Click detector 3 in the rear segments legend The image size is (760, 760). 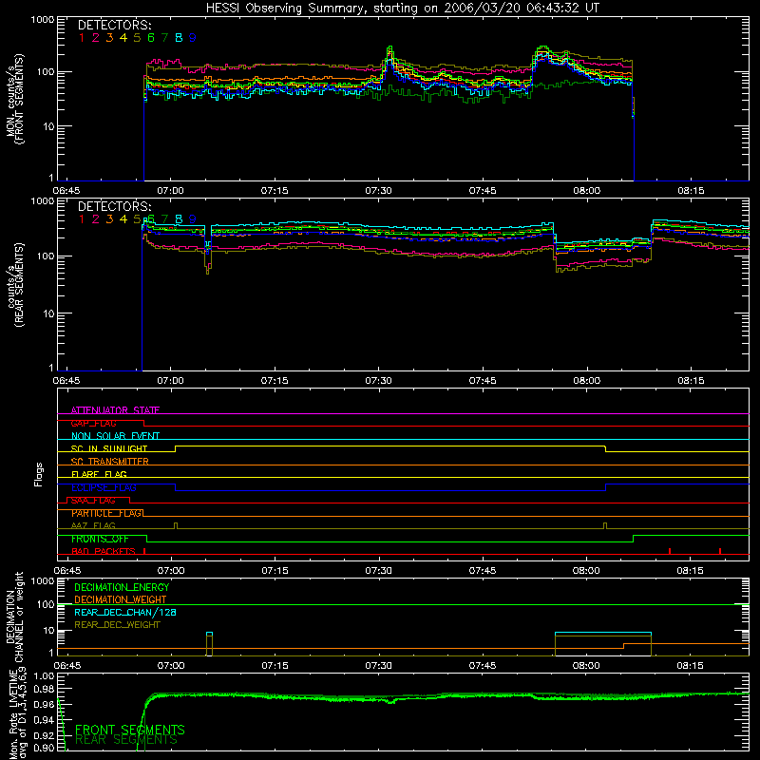(x=109, y=219)
